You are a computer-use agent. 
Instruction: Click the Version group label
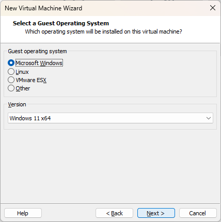coord(17,104)
